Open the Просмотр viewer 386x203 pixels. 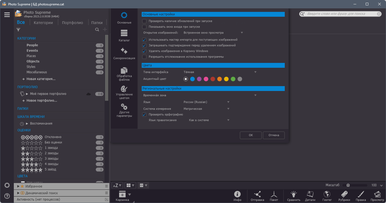pyautogui.click(x=377, y=196)
